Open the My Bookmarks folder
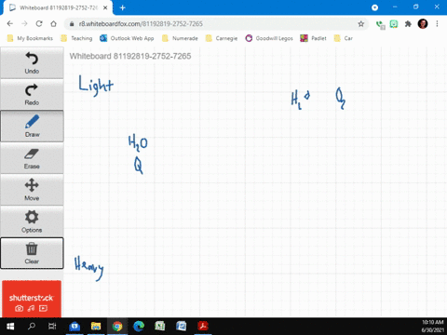This screenshot has width=447, height=335. coord(30,38)
